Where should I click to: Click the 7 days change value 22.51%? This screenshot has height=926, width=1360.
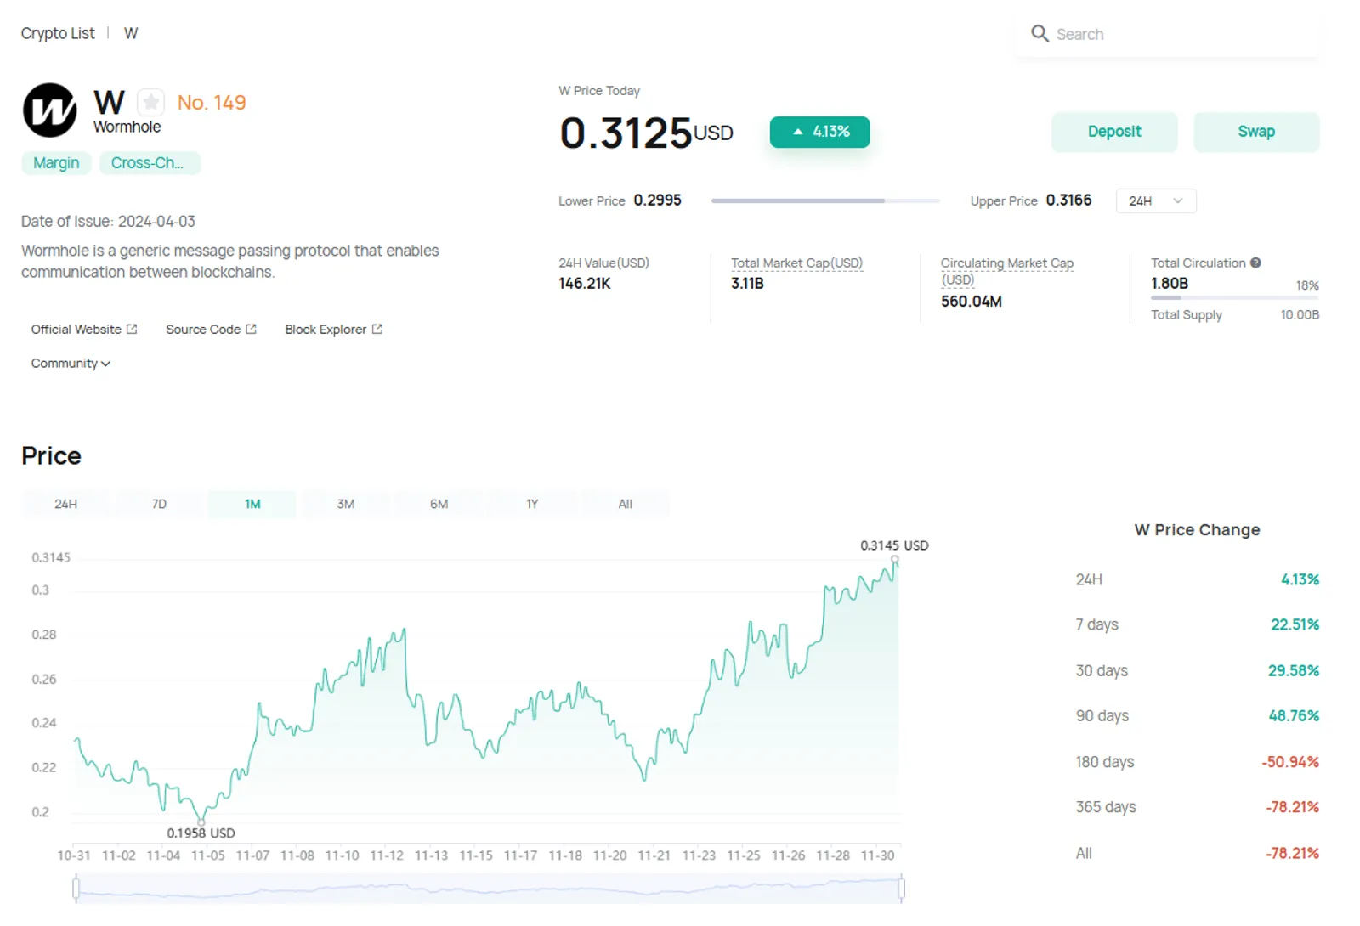click(1295, 624)
